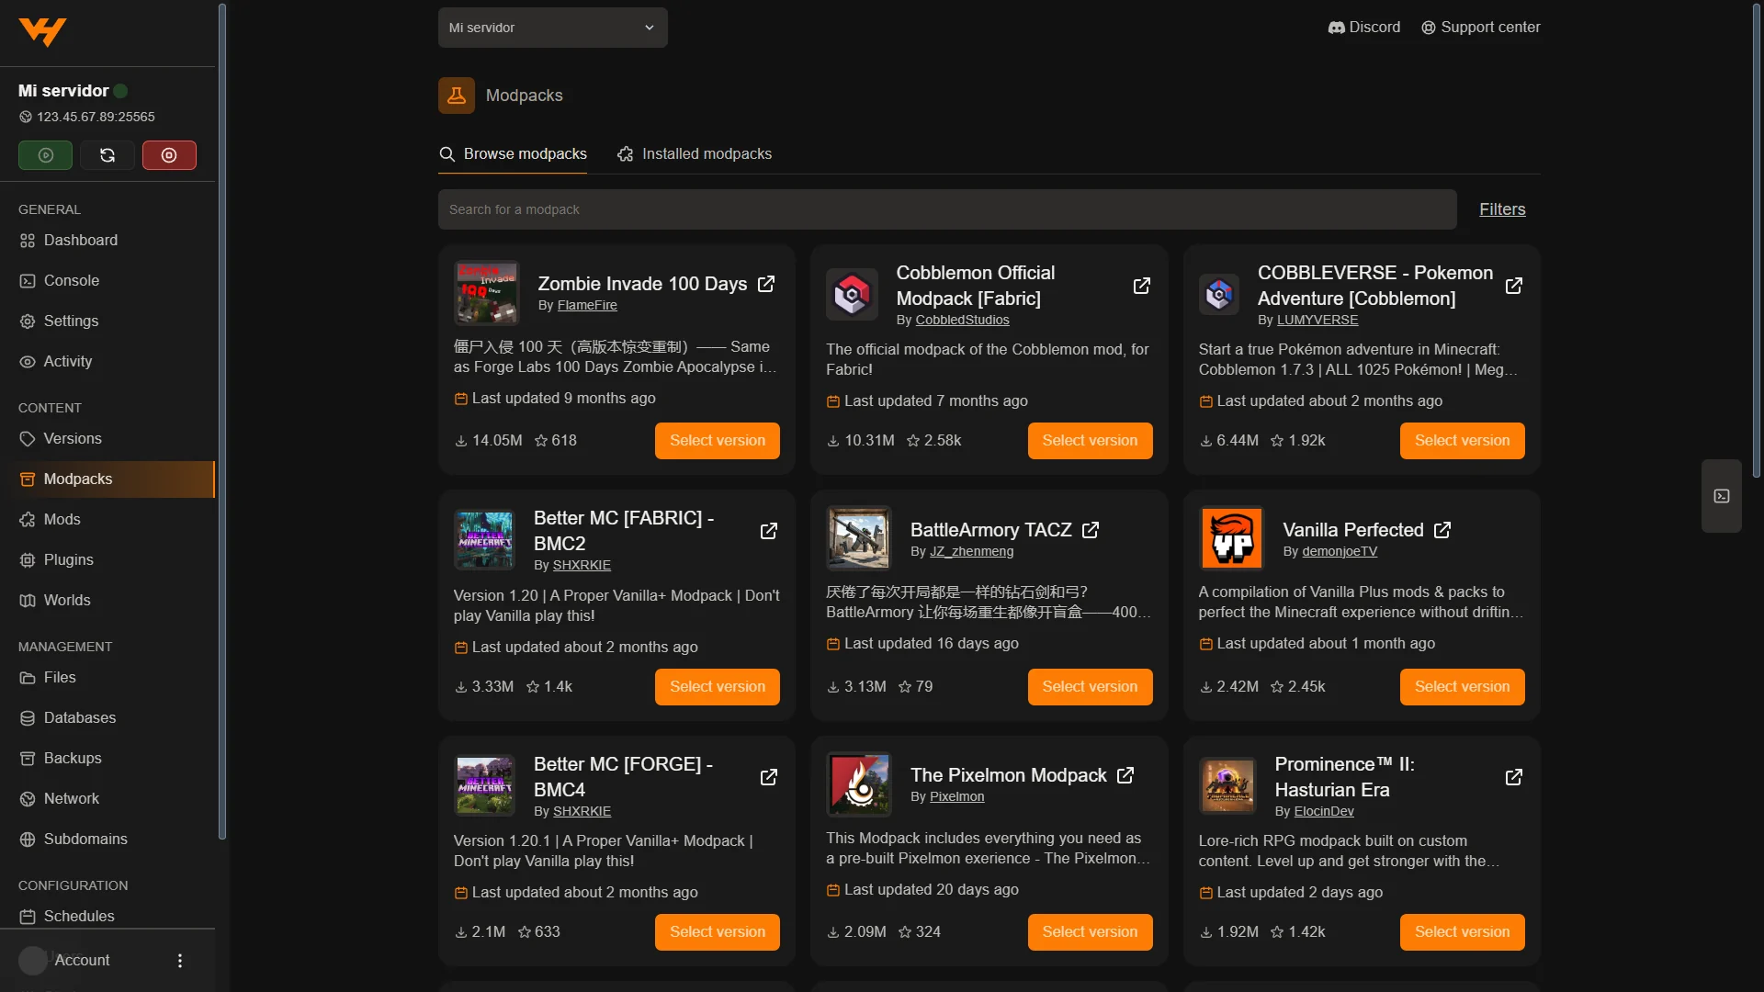
Task: Click author link JZ_zhenmeng
Action: 971,552
